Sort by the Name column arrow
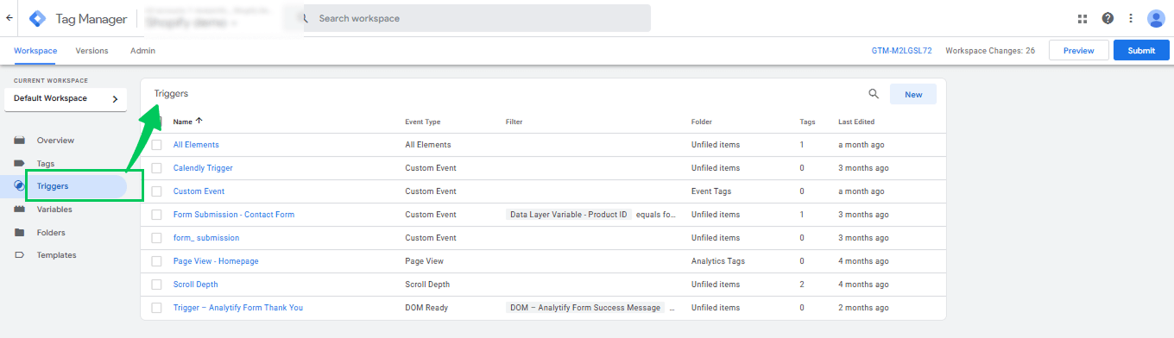This screenshot has width=1174, height=338. [x=199, y=122]
